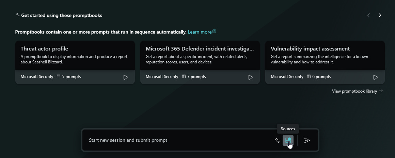Screen dimensions: 395x158
Task: Open Microsoft 365 Defender incident investigation card title
Action: [200, 48]
